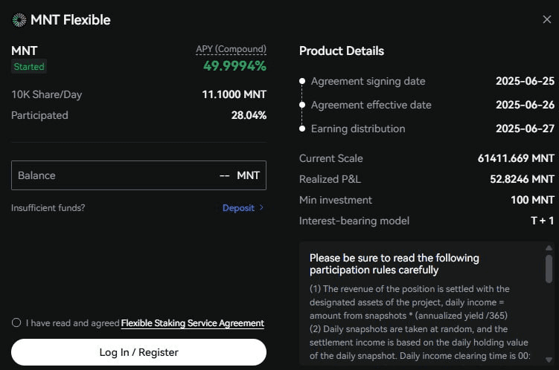This screenshot has width=559, height=370.
Task: Close the MNT Flexible dialog
Action: coord(546,19)
